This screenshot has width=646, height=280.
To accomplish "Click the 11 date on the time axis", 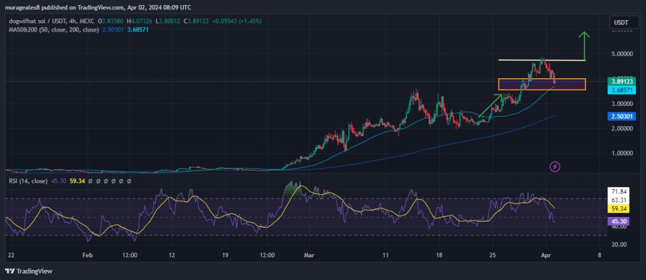I will 385,255.
